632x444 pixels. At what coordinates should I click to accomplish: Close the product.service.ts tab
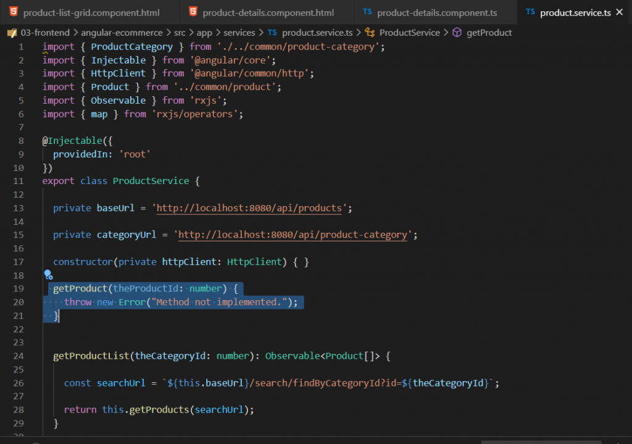pyautogui.click(x=620, y=12)
